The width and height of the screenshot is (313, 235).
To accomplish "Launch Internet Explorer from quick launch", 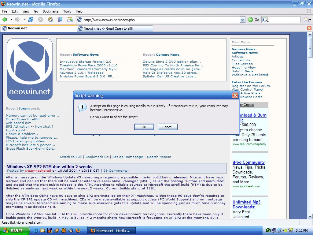I will (35, 230).
